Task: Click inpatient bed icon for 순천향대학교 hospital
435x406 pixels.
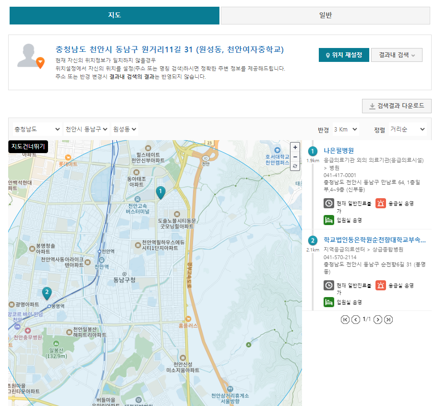Action: pyautogui.click(x=329, y=302)
